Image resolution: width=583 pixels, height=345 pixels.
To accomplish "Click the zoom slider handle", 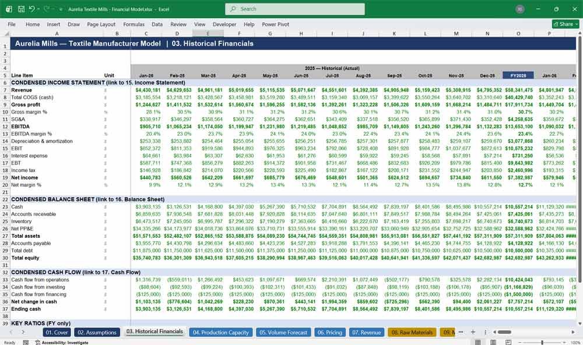I will 542,342.
